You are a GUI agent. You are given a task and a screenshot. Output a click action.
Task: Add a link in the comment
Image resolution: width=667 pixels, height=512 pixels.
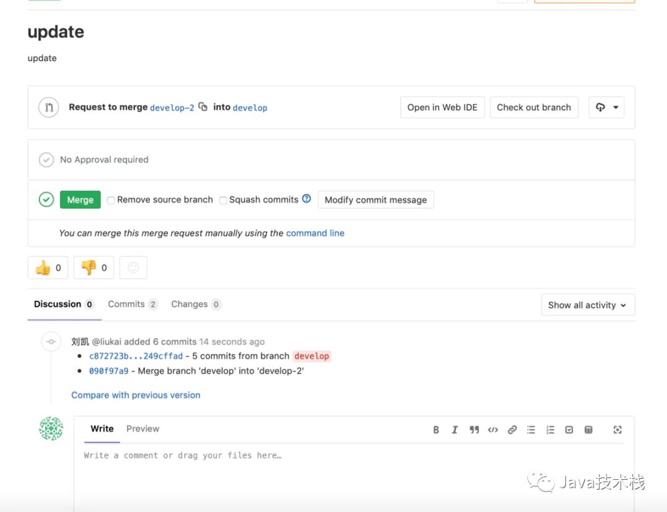[x=512, y=430]
